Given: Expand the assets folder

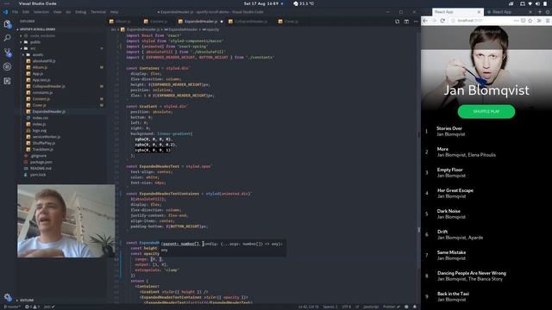Looking at the screenshot, I should 23,55.
